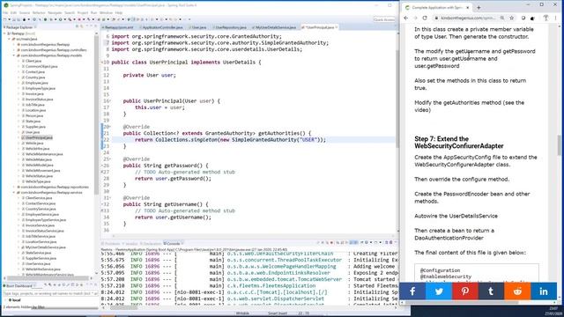Open the Project menu
The width and height of the screenshot is (564, 317).
(x=83, y=12)
